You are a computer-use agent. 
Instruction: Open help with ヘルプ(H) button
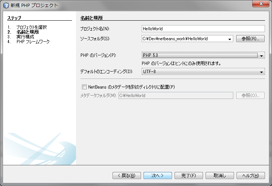pyautogui.click(x=251, y=175)
